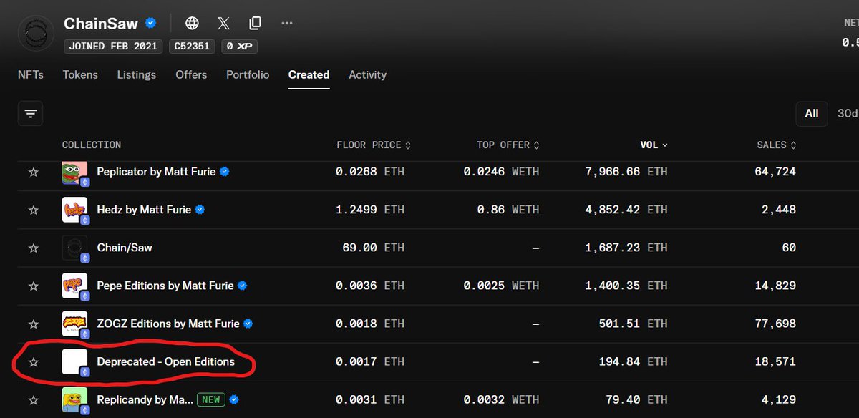Click the 0 XP badge
859x418 pixels.
[239, 47]
